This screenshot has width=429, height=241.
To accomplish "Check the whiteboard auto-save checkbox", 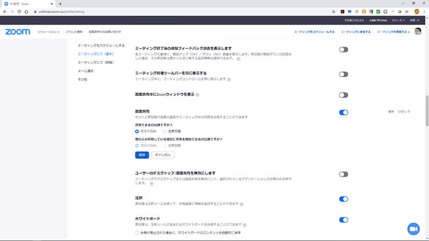I will tap(137, 232).
